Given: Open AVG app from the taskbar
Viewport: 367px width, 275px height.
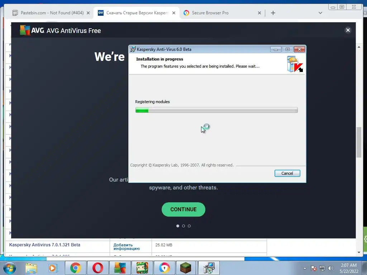Looking at the screenshot, I should pyautogui.click(x=120, y=268).
